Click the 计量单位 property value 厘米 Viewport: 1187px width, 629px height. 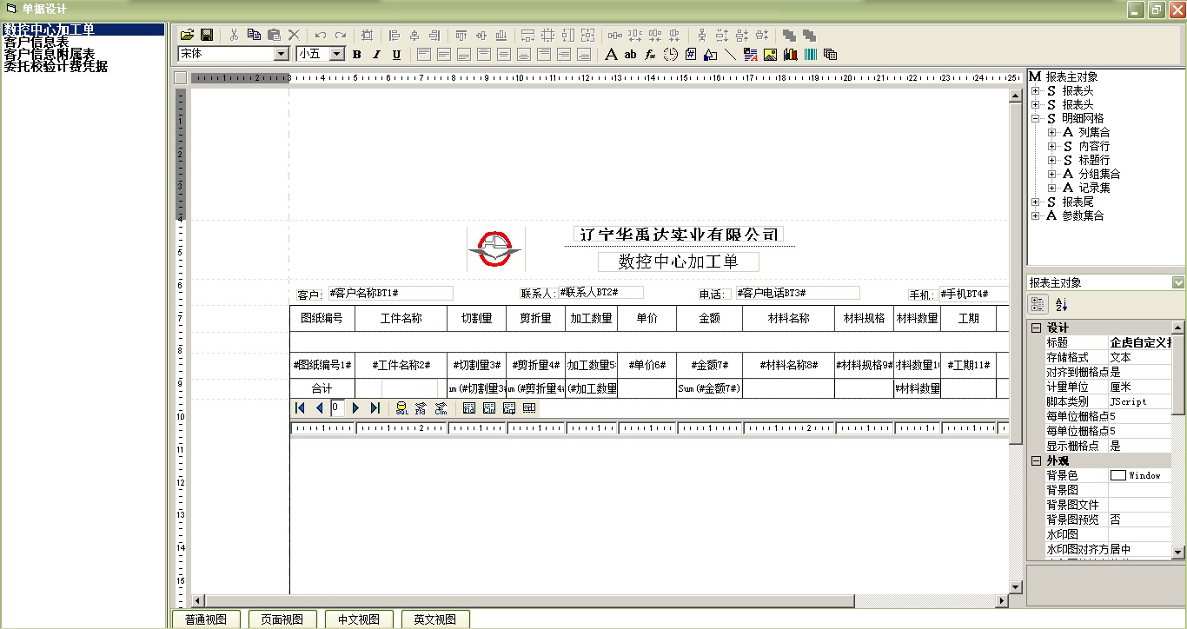(x=1139, y=387)
